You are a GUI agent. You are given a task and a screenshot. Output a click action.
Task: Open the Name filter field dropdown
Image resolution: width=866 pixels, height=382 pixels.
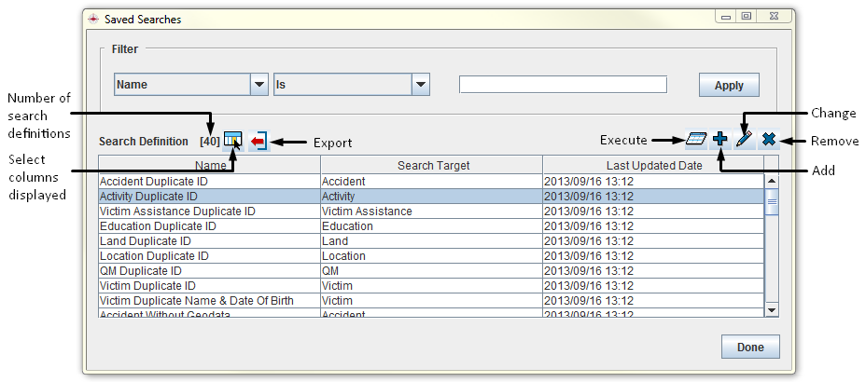click(259, 85)
